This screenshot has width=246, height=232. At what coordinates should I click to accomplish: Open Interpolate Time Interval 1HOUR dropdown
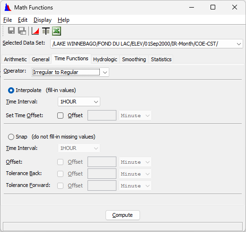point(79,102)
